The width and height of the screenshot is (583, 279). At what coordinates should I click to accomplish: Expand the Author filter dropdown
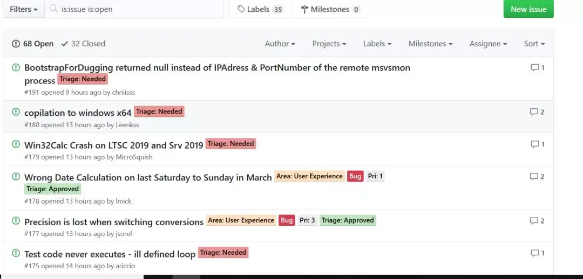pyautogui.click(x=280, y=44)
